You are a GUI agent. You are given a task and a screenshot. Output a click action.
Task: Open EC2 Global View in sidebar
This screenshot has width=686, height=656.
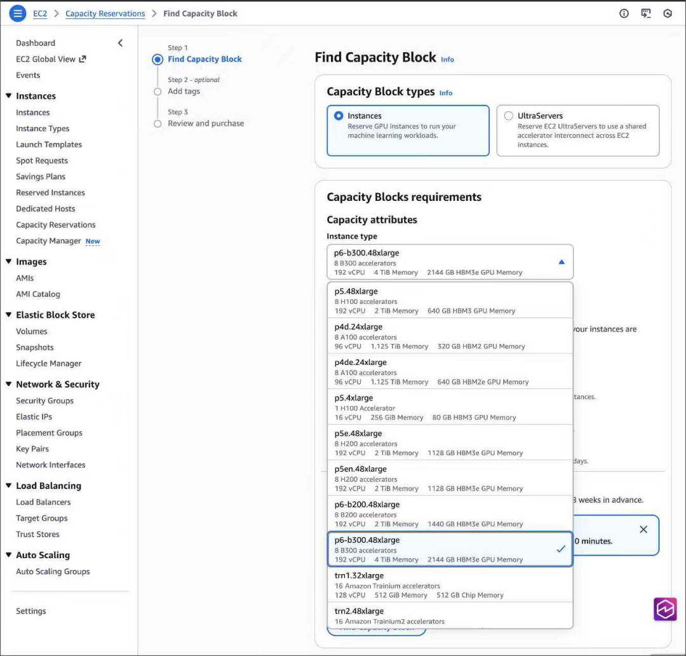pos(46,59)
